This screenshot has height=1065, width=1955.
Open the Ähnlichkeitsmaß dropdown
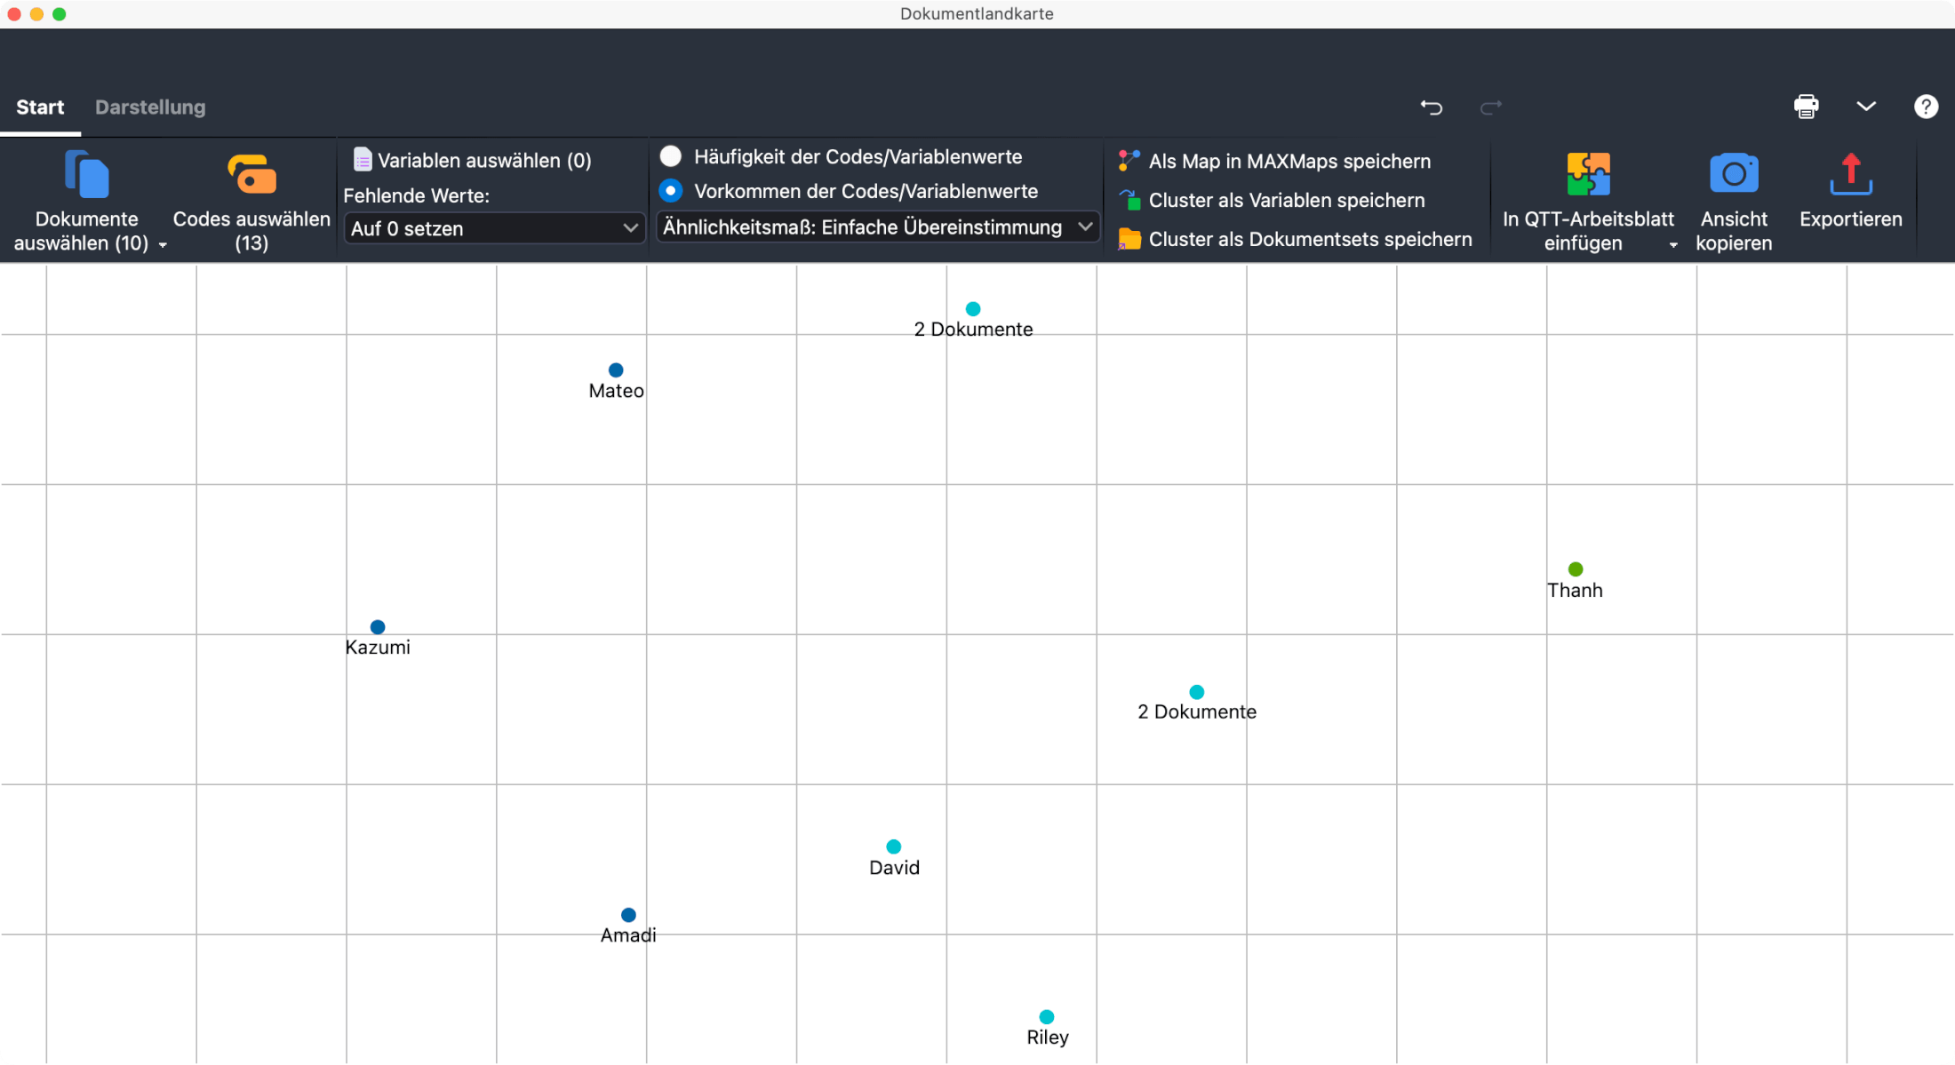[x=877, y=227]
